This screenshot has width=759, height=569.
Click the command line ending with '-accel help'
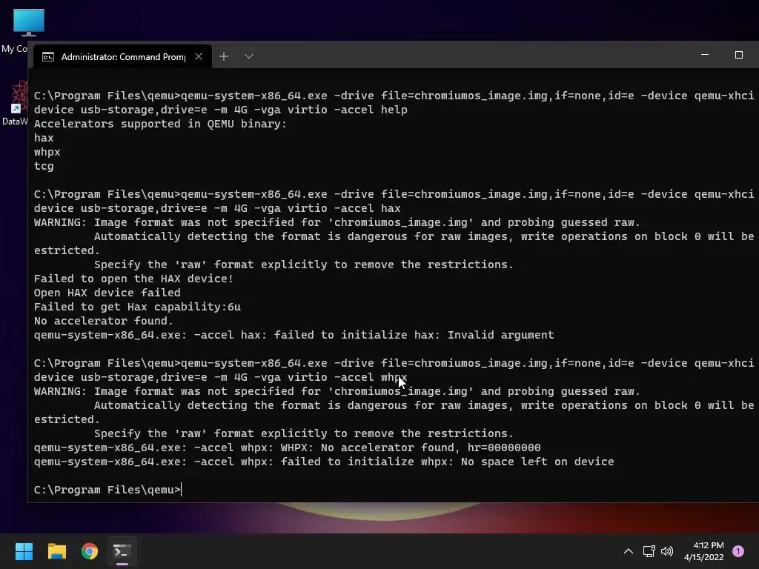click(394, 102)
